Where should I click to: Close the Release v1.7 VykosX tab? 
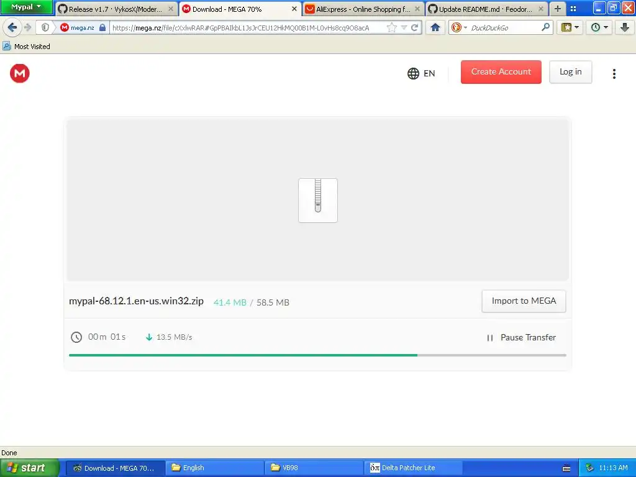click(171, 9)
